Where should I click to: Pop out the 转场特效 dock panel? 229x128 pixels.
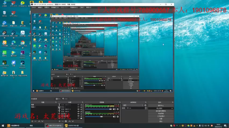click(146, 102)
